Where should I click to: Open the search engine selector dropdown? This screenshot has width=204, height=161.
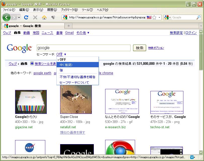(168, 17)
